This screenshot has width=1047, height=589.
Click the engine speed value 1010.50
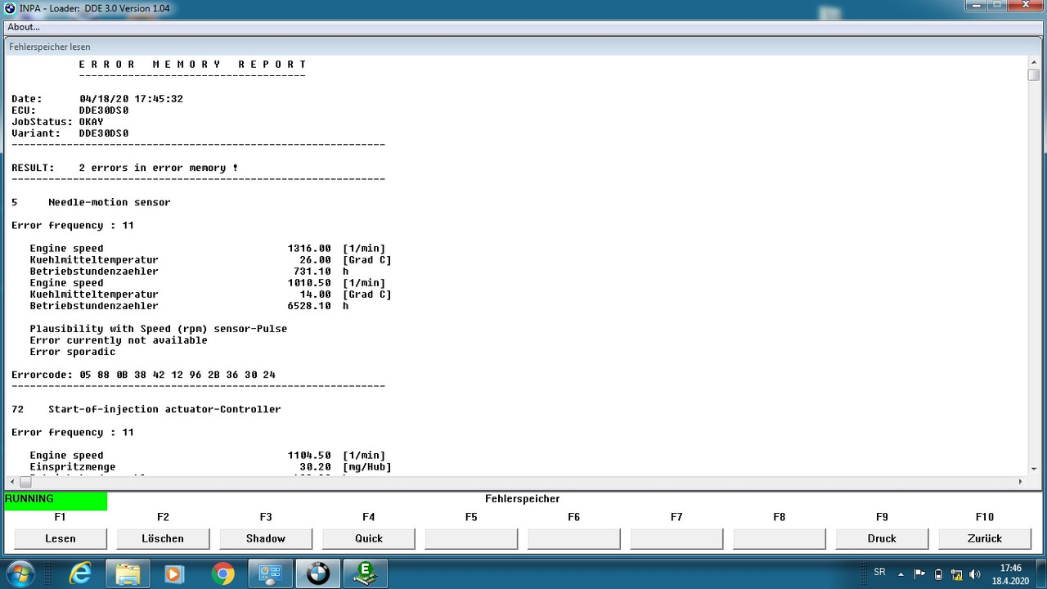pos(309,282)
